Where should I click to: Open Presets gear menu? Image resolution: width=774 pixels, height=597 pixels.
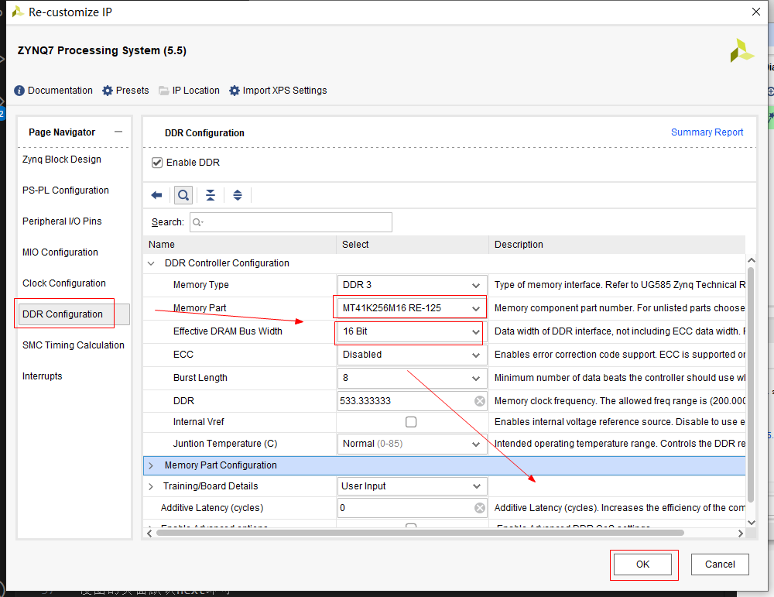pyautogui.click(x=107, y=91)
